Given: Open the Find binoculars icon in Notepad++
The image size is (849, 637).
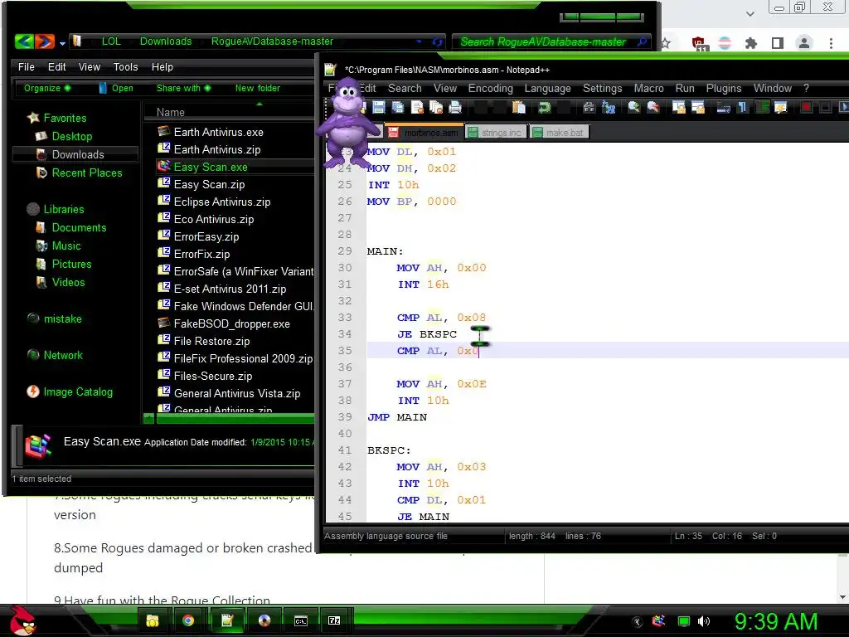Looking at the screenshot, I should [589, 107].
